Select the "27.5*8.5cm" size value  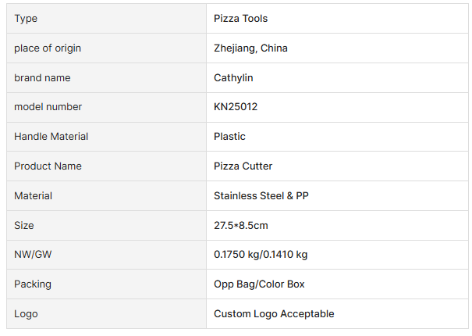241,226
